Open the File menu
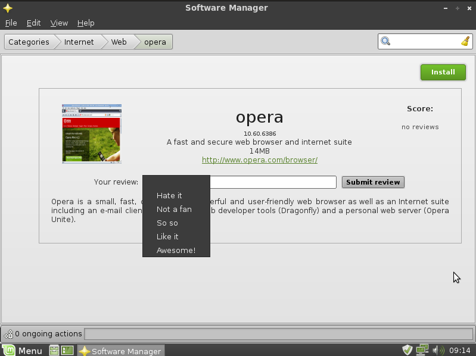Image resolution: width=476 pixels, height=356 pixels. (11, 23)
